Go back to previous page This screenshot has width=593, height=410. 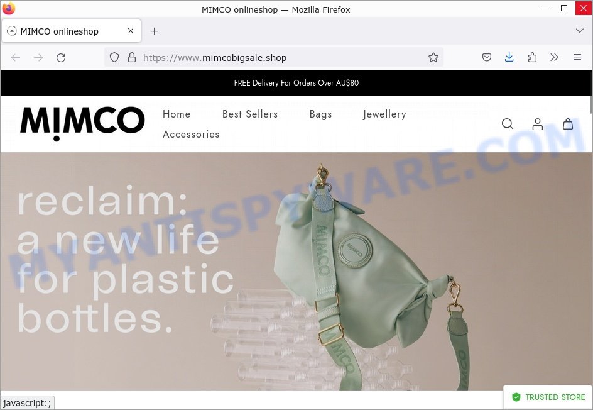coord(16,58)
